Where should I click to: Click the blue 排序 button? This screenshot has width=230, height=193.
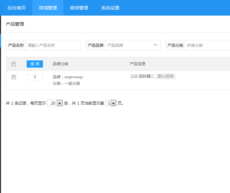click(x=35, y=64)
